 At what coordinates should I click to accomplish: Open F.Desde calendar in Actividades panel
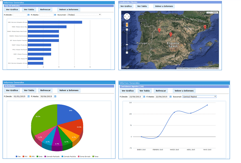click(x=28, y=96)
